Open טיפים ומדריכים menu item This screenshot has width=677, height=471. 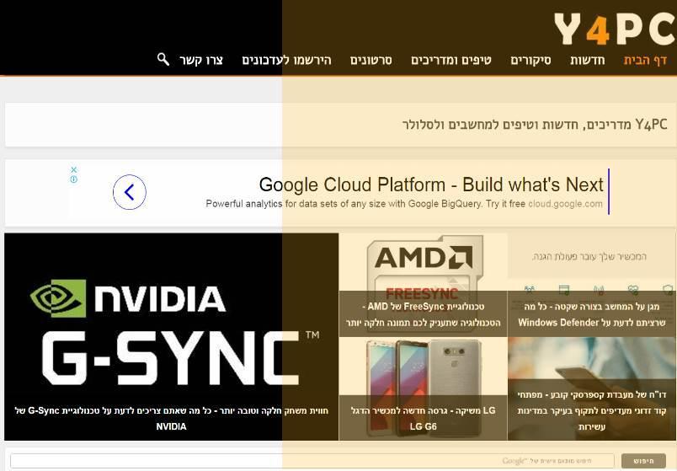(x=451, y=60)
